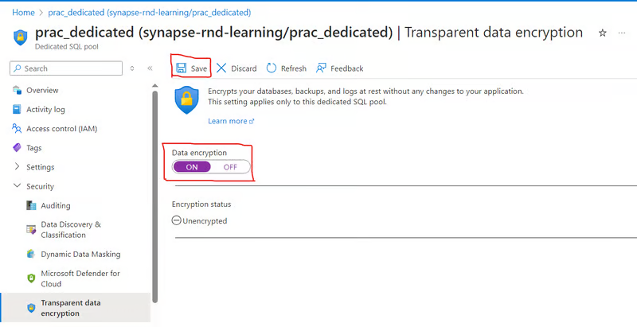This screenshot has width=637, height=327.
Task: Click the Feedback person icon
Action: (x=322, y=68)
